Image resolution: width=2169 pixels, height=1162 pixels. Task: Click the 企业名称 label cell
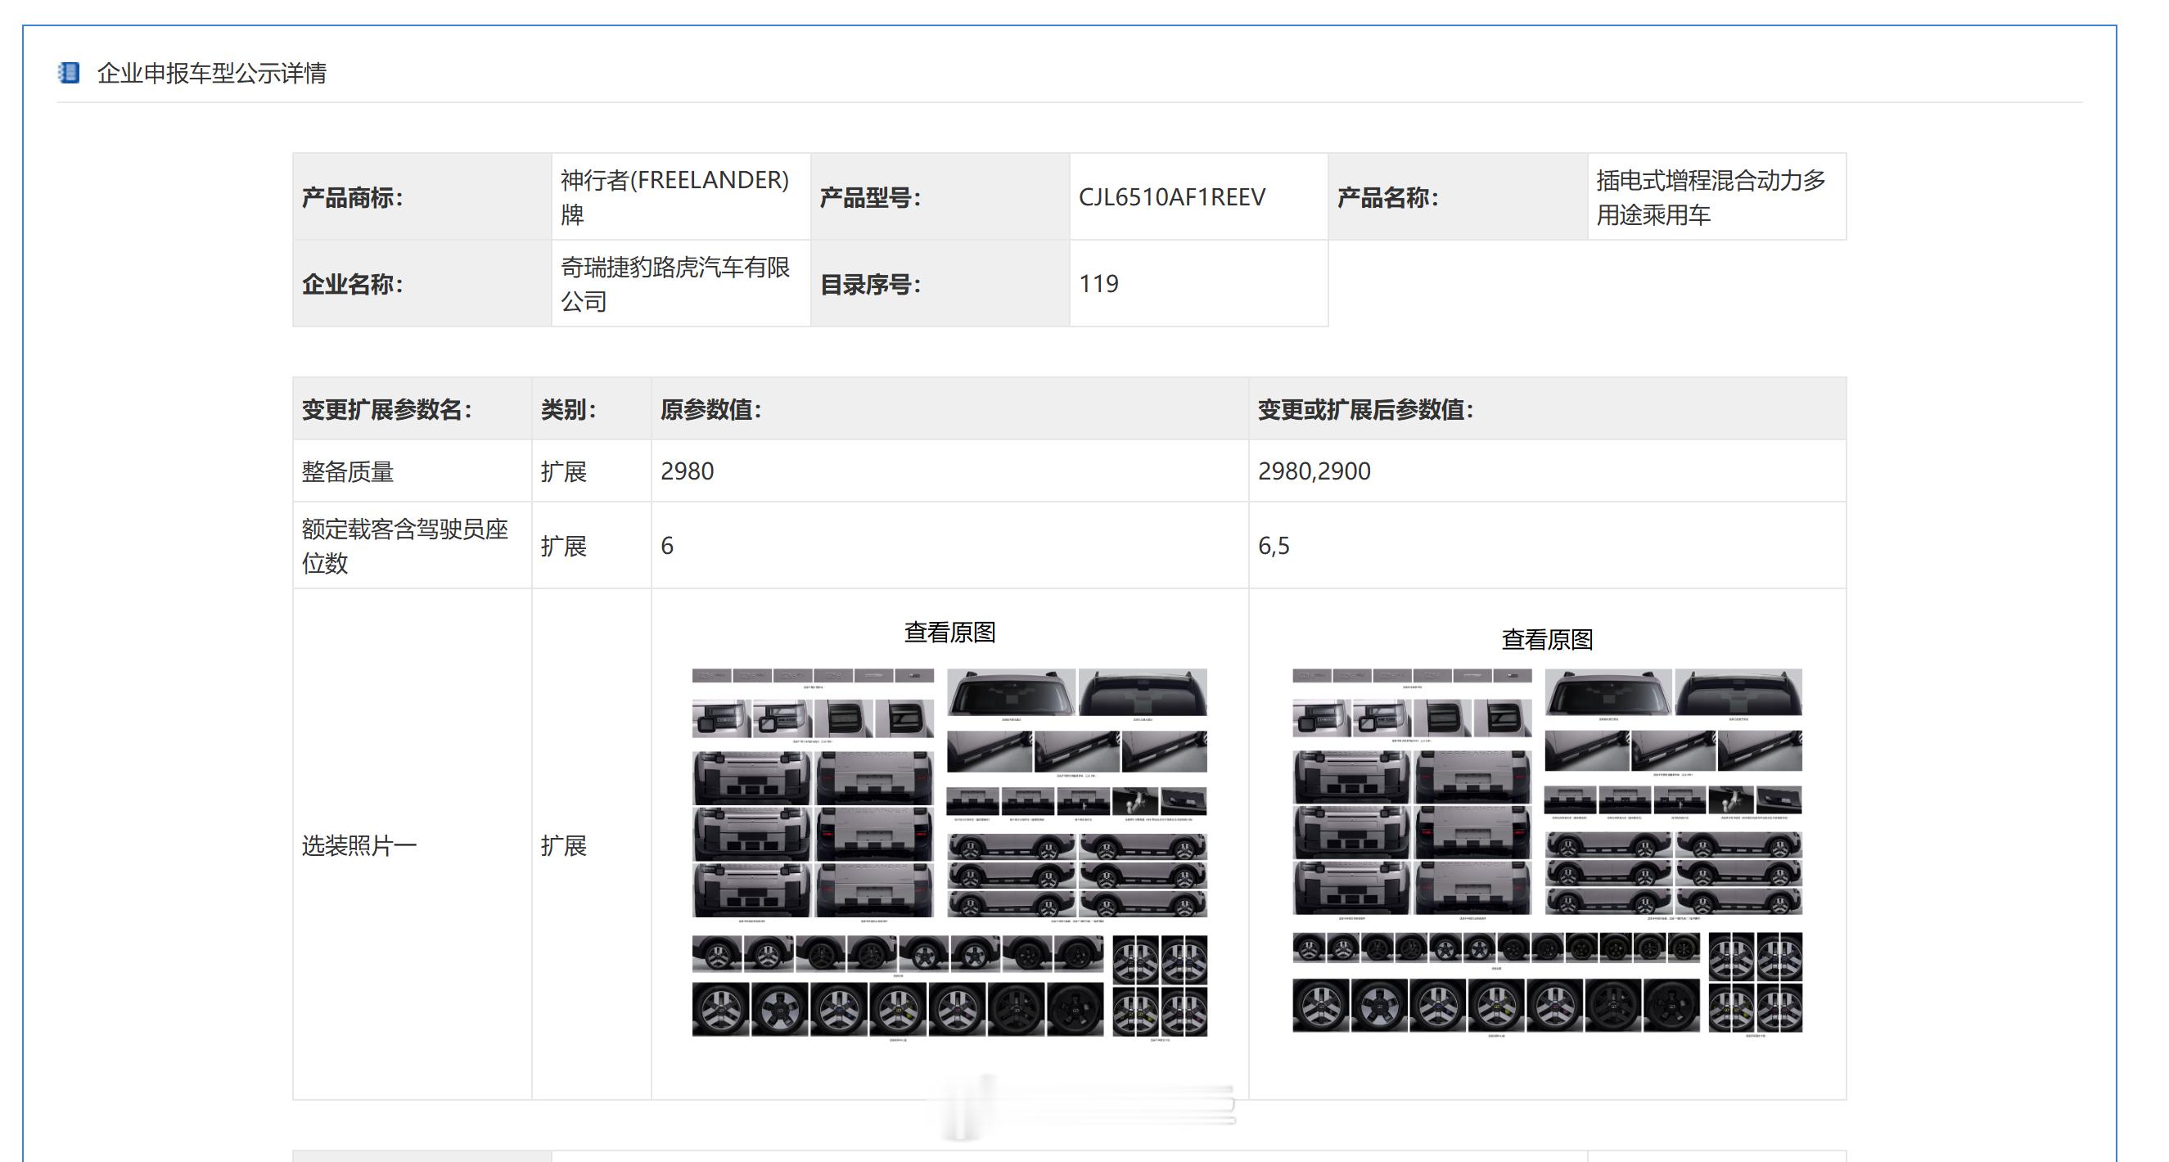[422, 284]
